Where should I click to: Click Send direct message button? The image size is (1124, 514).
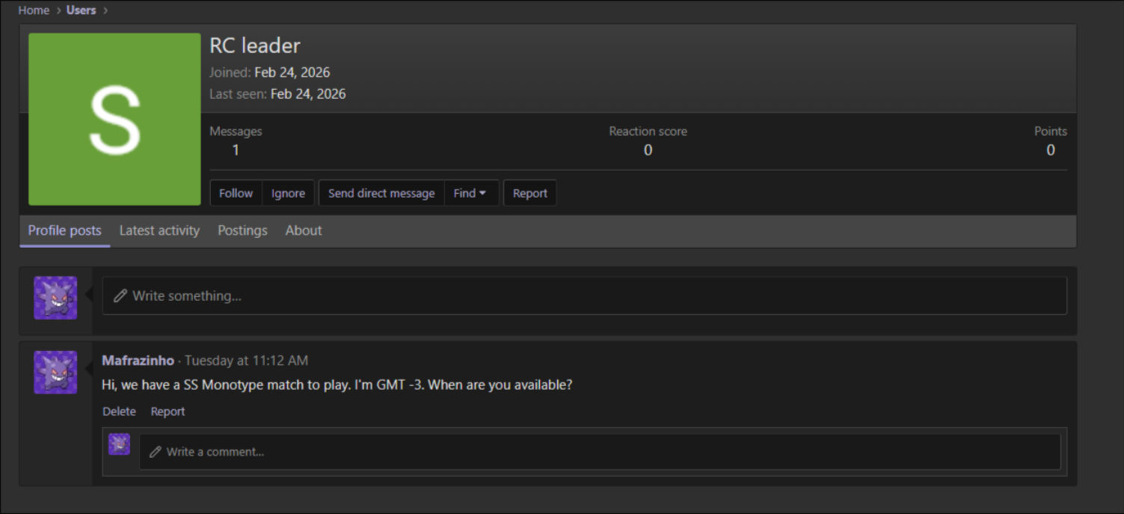[x=381, y=193]
